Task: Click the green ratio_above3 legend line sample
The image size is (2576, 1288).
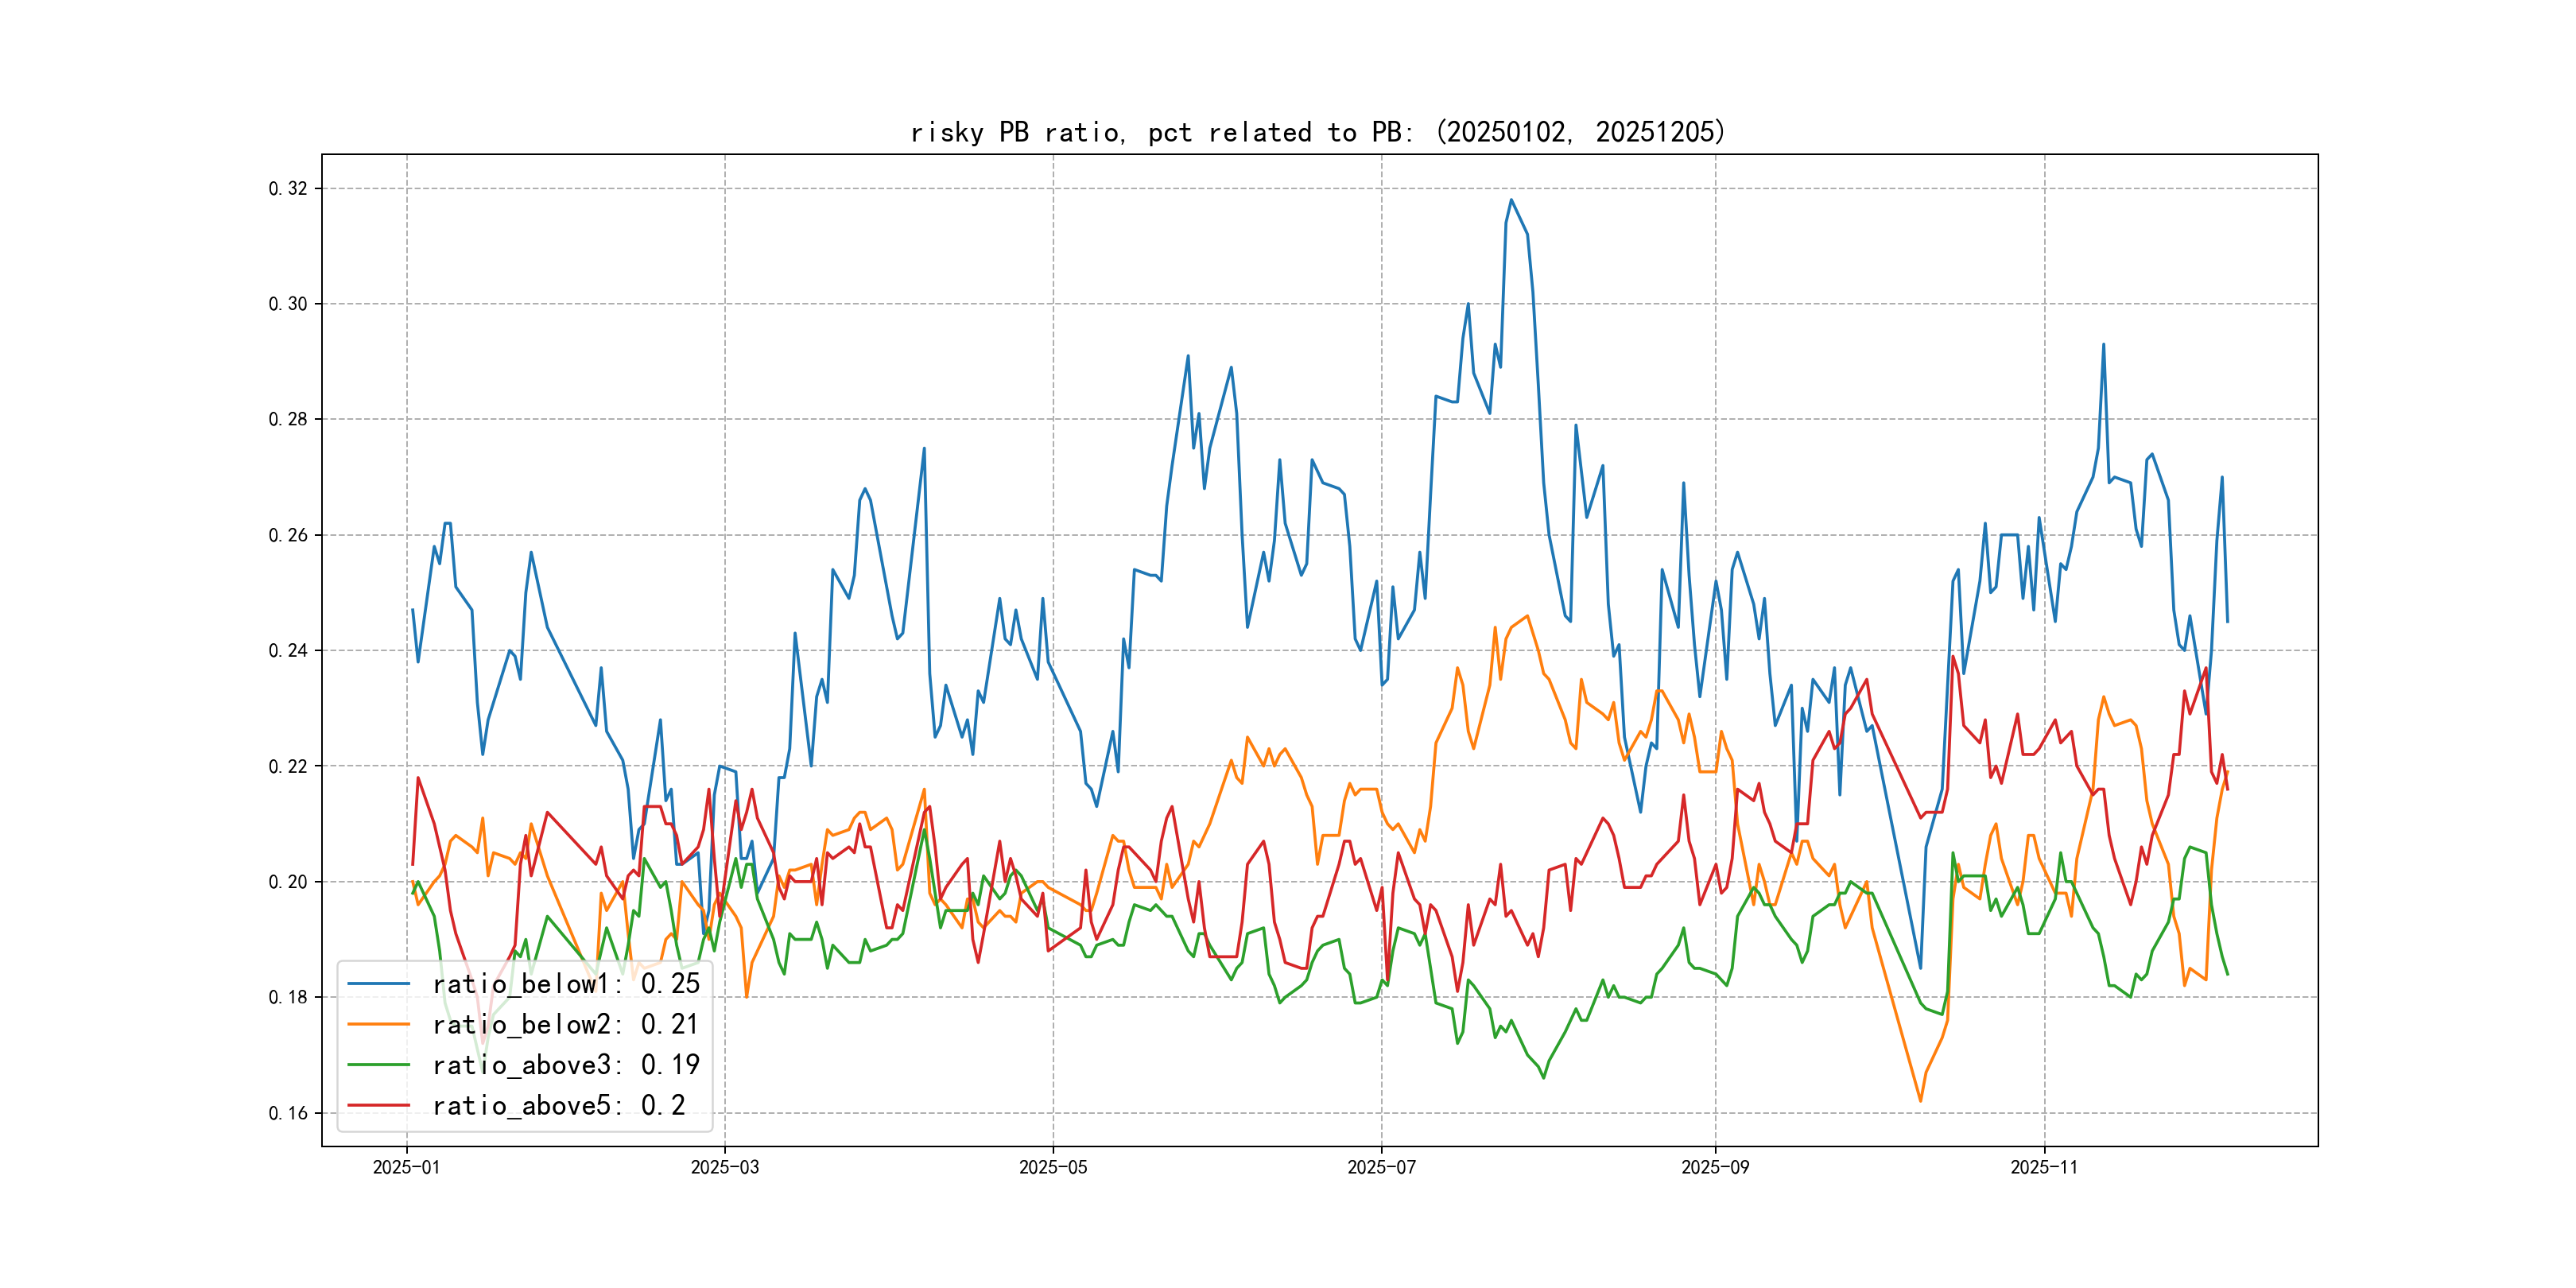Action: pos(378,1065)
